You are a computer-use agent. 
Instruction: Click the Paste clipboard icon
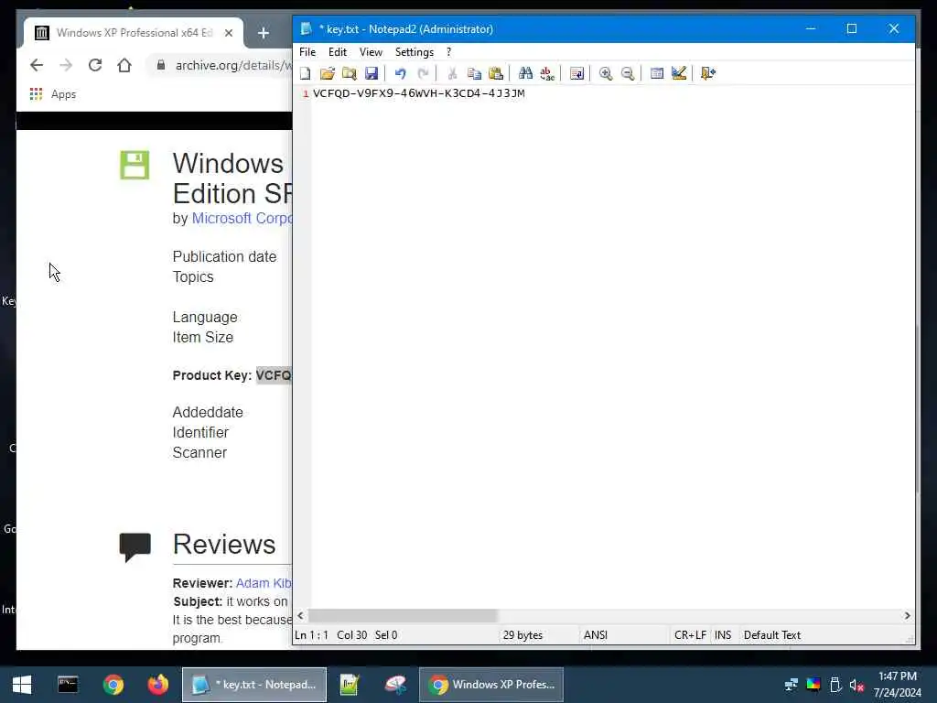pos(496,73)
